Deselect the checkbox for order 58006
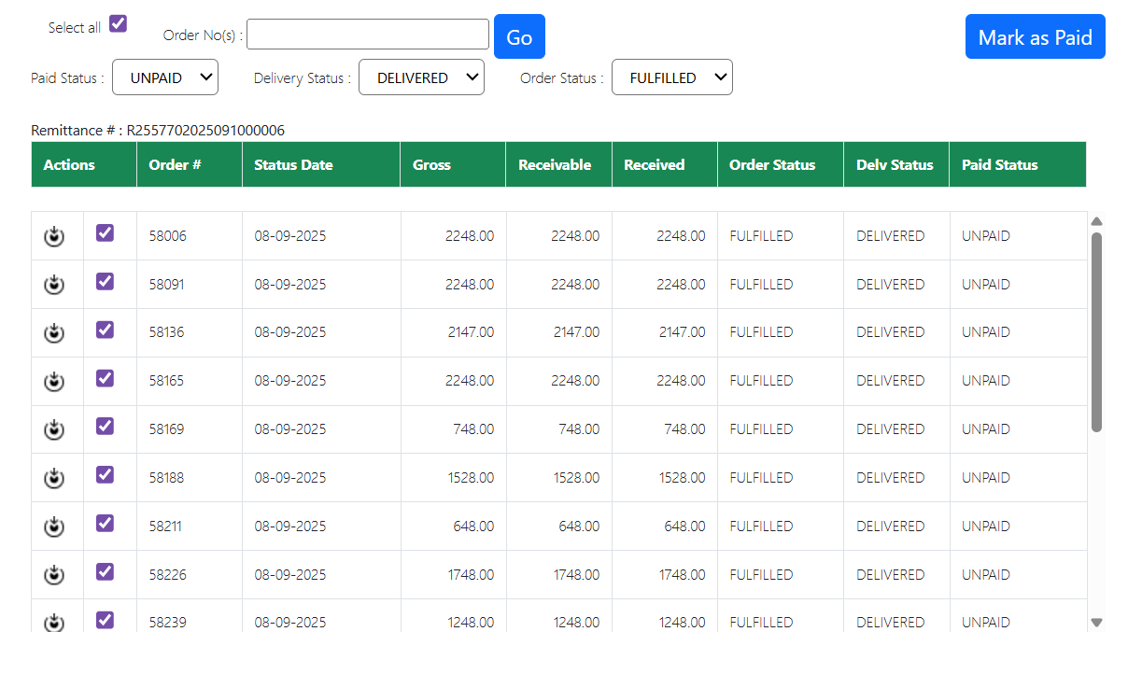This screenshot has height=674, width=1142. [x=105, y=233]
